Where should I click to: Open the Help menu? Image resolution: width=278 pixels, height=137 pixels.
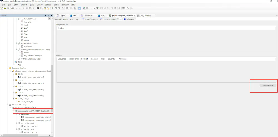click(73, 5)
